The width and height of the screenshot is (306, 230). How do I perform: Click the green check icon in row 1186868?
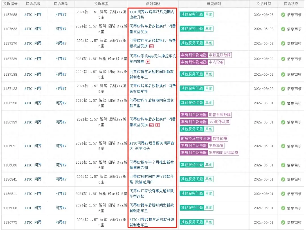283,165
